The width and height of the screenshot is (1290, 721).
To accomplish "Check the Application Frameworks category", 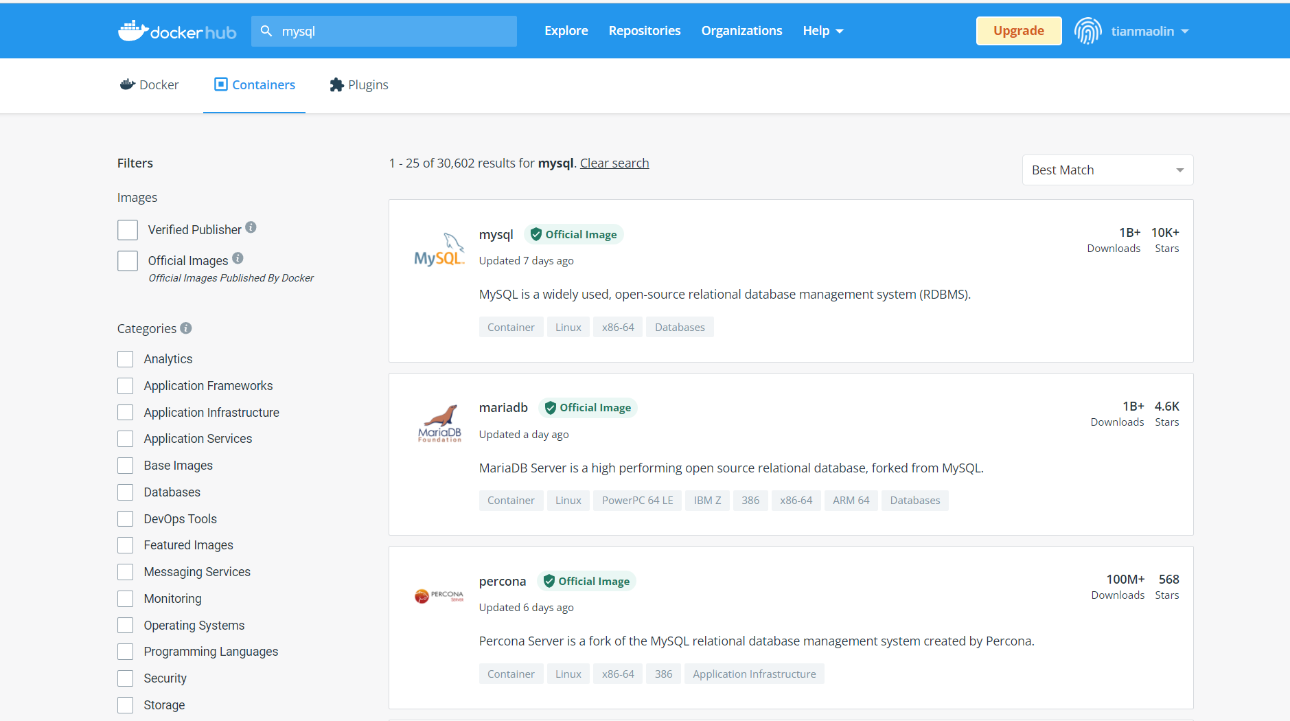I will (x=125, y=386).
